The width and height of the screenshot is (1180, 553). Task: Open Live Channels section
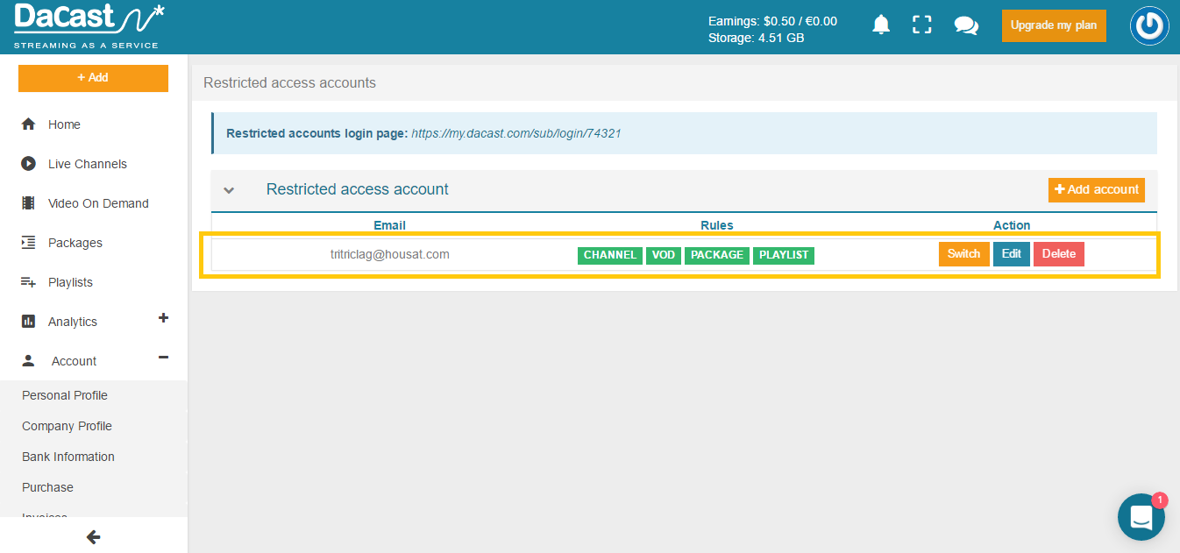87,164
